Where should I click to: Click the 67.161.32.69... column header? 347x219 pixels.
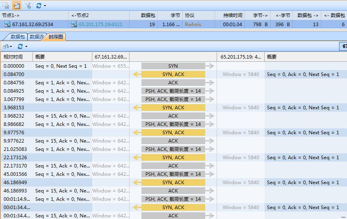tap(111, 57)
